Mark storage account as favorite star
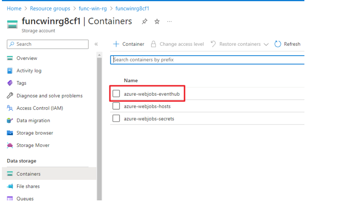The image size is (342, 203). [157, 21]
